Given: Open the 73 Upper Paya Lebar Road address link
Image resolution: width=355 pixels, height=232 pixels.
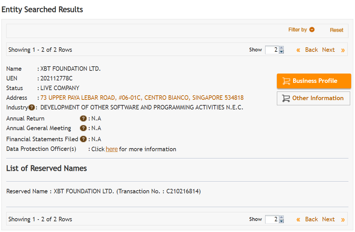Looking at the screenshot, I should coord(142,98).
